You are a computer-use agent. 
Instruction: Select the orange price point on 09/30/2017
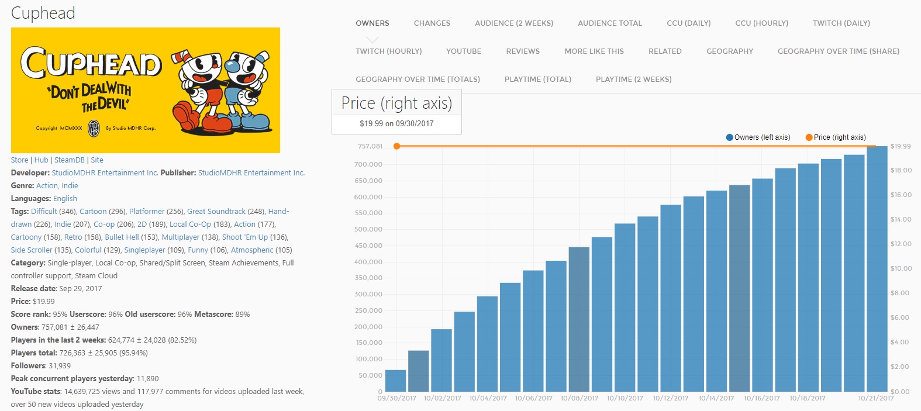coord(397,146)
